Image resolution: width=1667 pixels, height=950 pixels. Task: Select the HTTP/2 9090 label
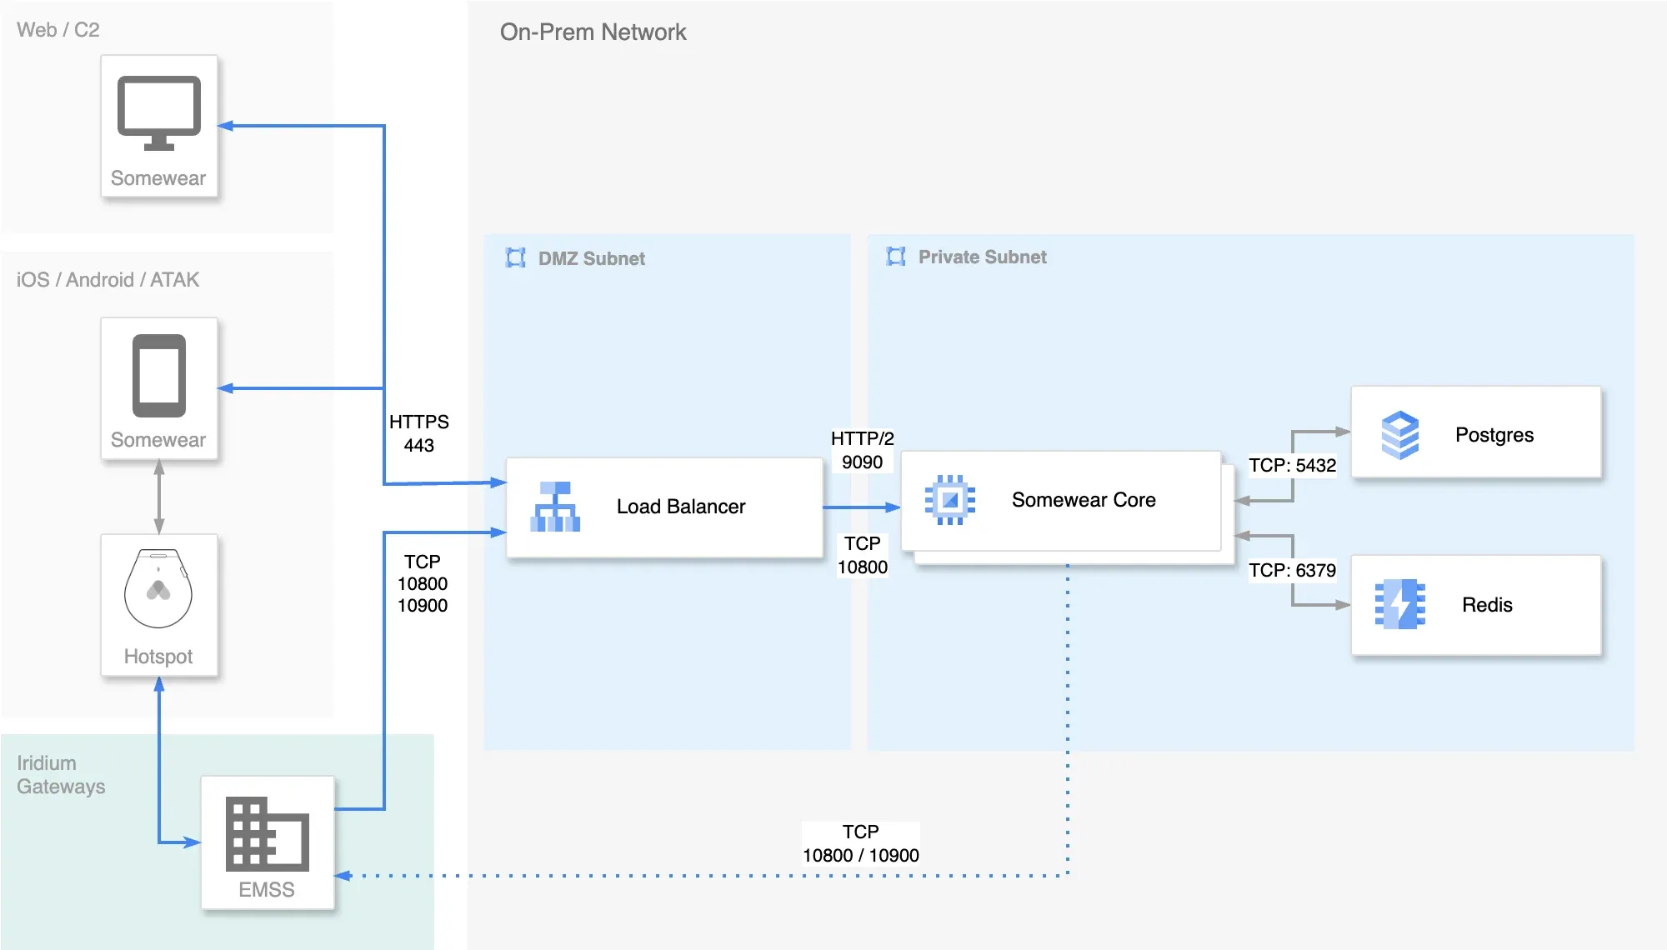click(x=862, y=450)
